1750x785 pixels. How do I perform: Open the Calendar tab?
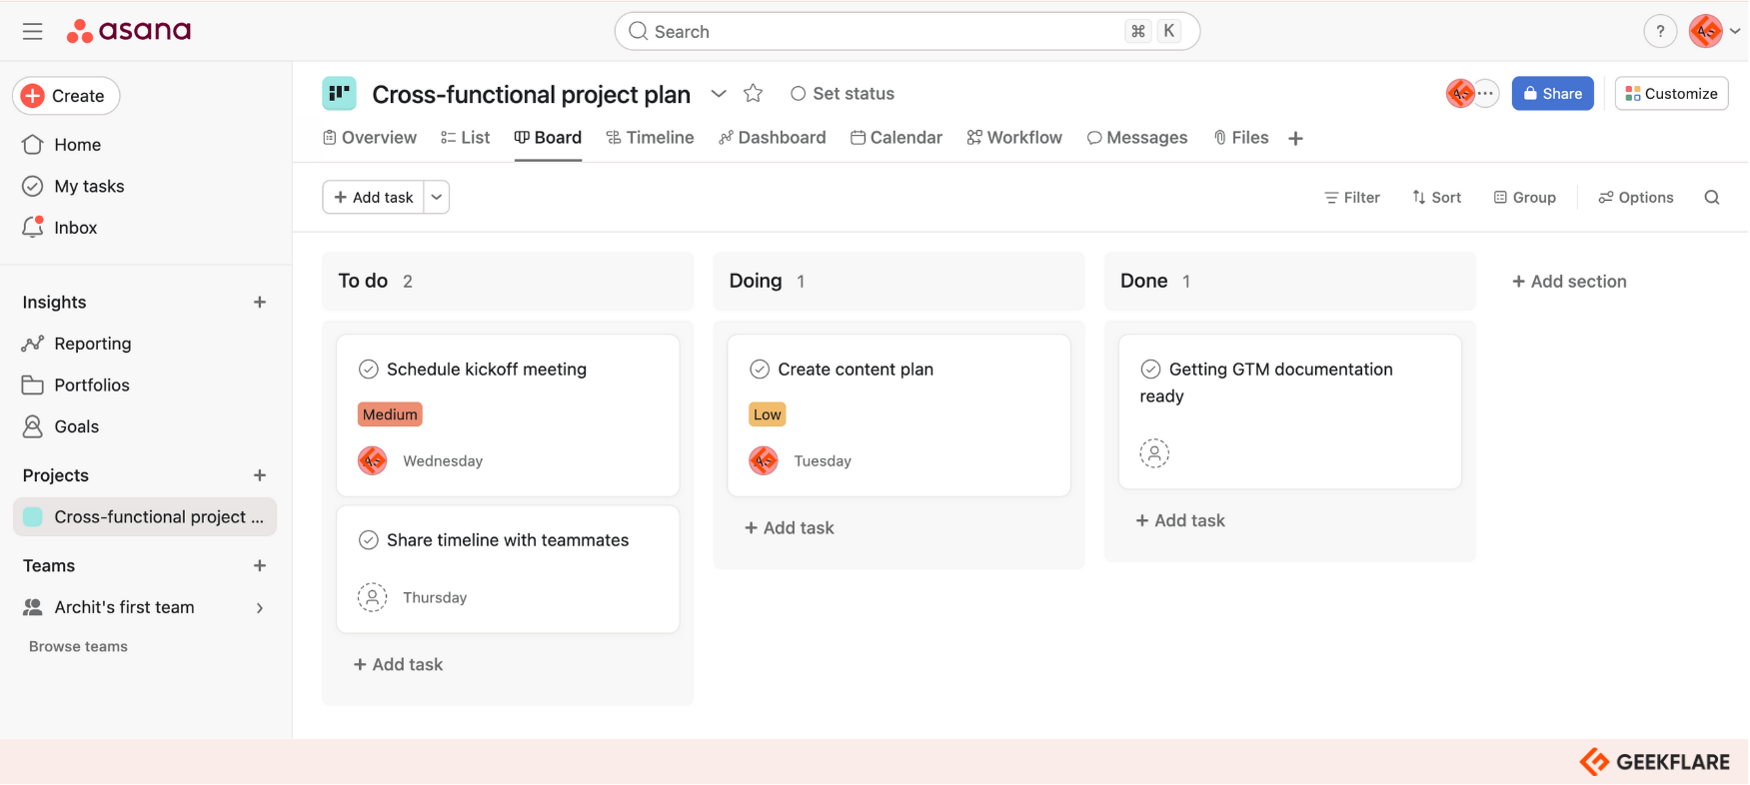[896, 138]
